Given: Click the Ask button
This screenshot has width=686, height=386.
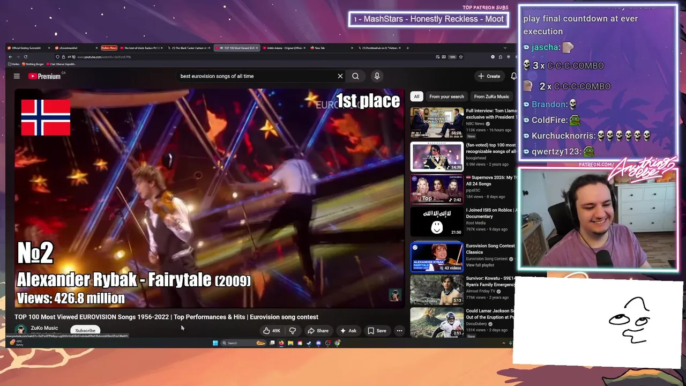Looking at the screenshot, I should click(348, 331).
